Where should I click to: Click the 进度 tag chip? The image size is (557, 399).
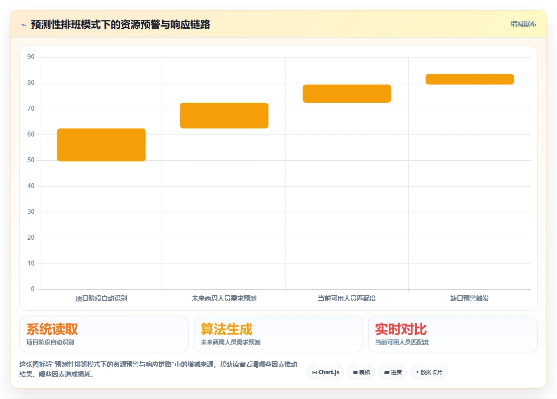[393, 372]
